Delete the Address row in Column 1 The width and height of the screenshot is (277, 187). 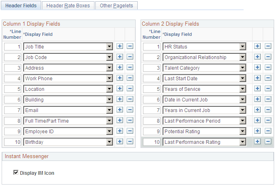(x=130, y=68)
